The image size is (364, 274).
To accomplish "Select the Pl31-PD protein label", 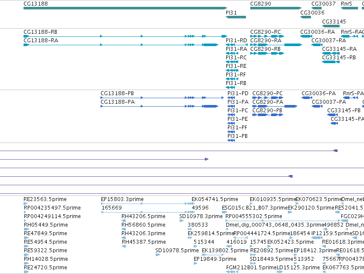I will pyautogui.click(x=238, y=93).
